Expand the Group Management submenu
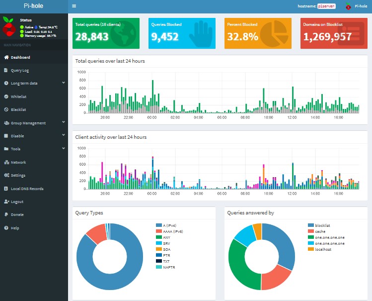Screen dimensions: 372x301 63,122
